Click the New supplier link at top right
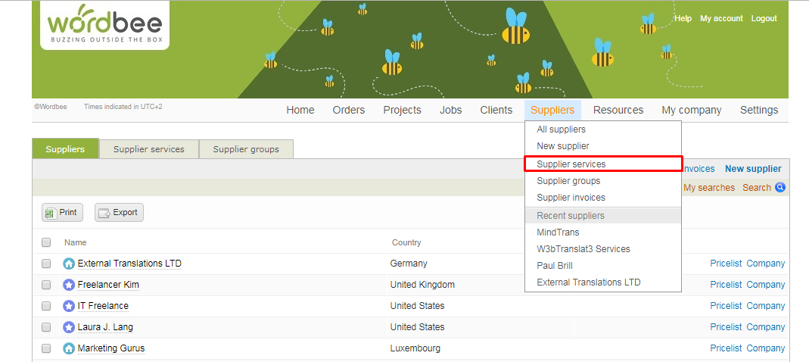 753,169
